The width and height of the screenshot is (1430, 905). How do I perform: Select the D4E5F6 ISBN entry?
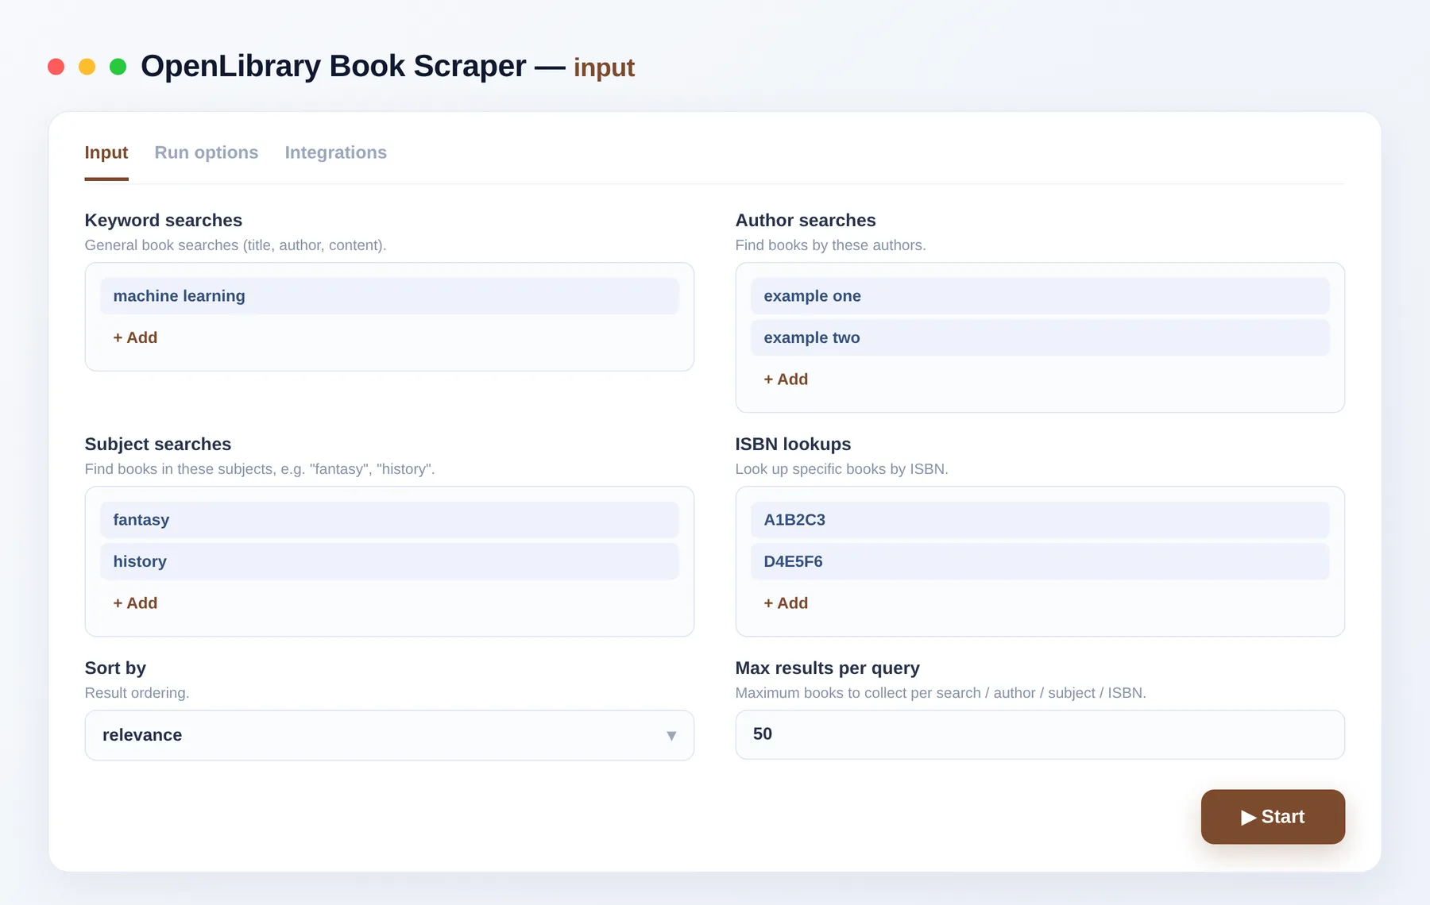(x=1040, y=561)
